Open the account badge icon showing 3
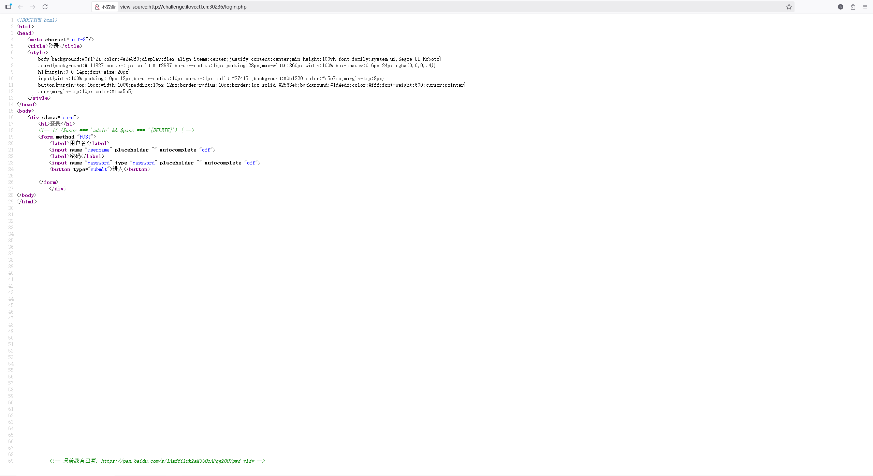Screen dimensions: 873x476 [840, 7]
